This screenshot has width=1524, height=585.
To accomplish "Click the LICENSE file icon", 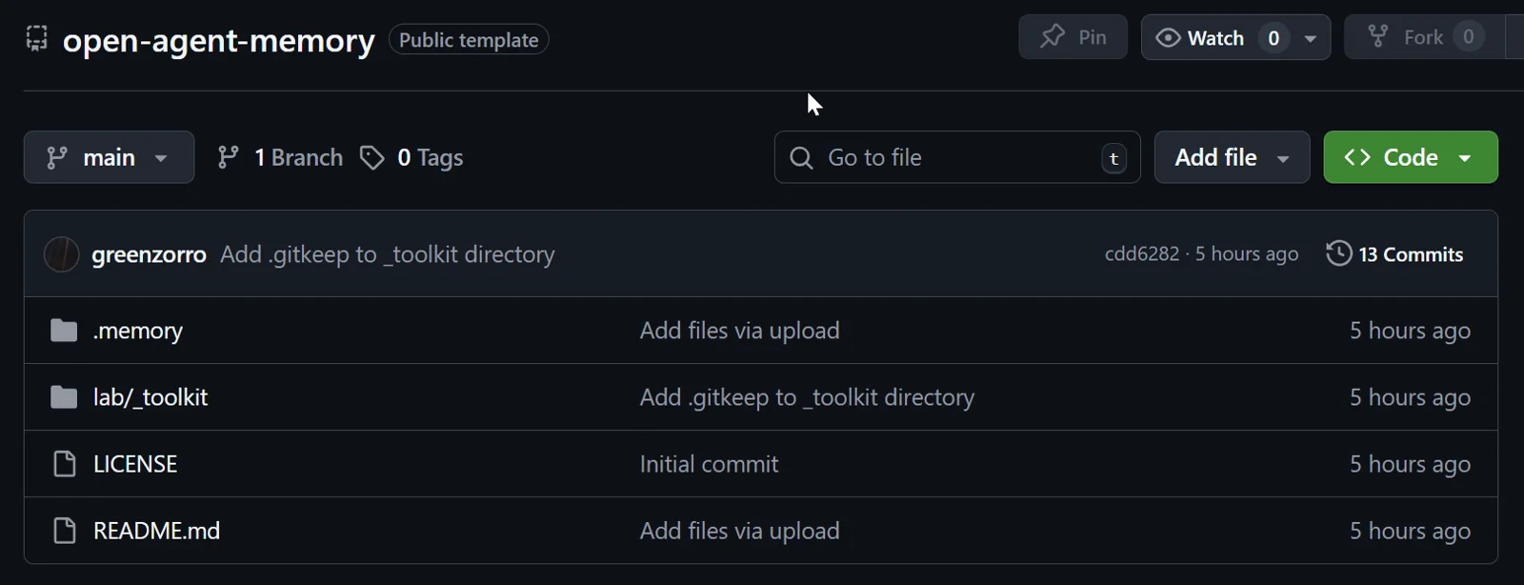I will click(64, 464).
